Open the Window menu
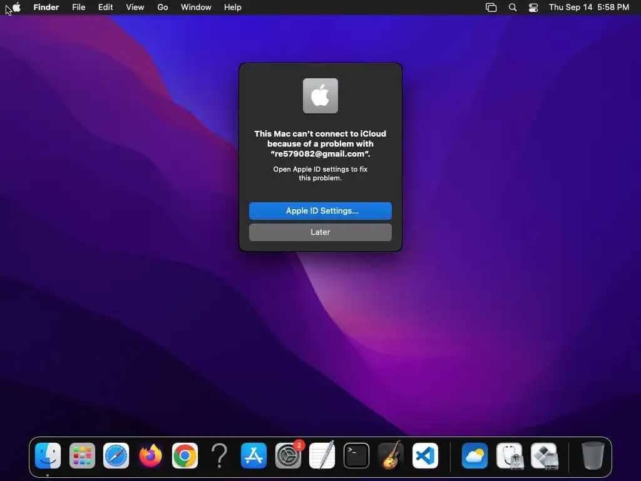 196,8
